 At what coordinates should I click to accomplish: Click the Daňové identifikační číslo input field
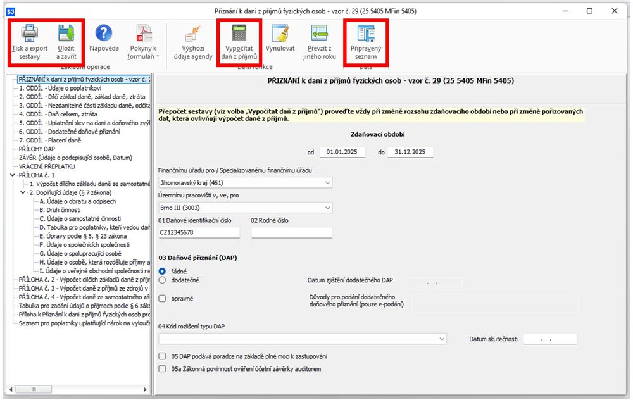click(x=199, y=232)
